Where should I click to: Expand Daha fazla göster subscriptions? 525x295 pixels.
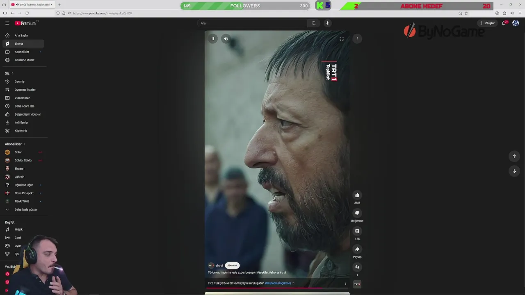[x=23, y=210]
